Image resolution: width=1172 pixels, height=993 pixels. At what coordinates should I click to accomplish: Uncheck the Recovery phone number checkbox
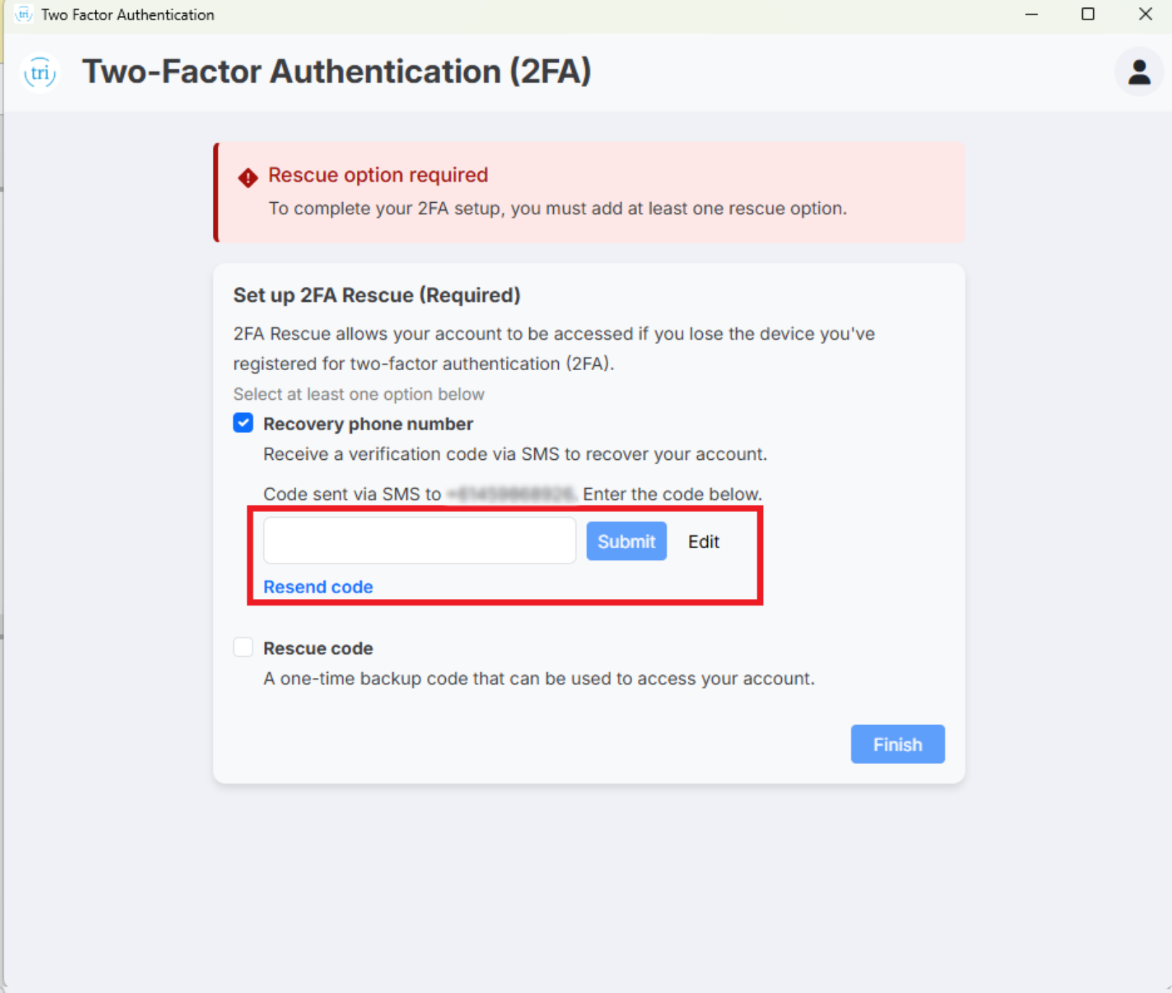(243, 423)
